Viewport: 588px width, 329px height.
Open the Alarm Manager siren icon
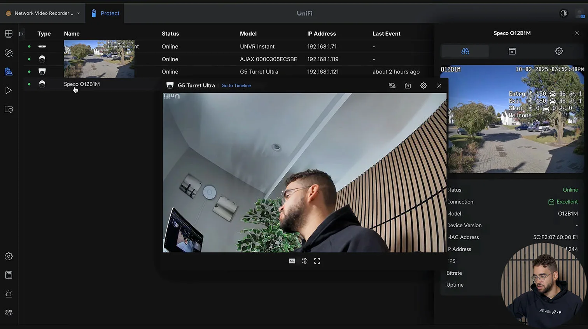pyautogui.click(x=9, y=294)
